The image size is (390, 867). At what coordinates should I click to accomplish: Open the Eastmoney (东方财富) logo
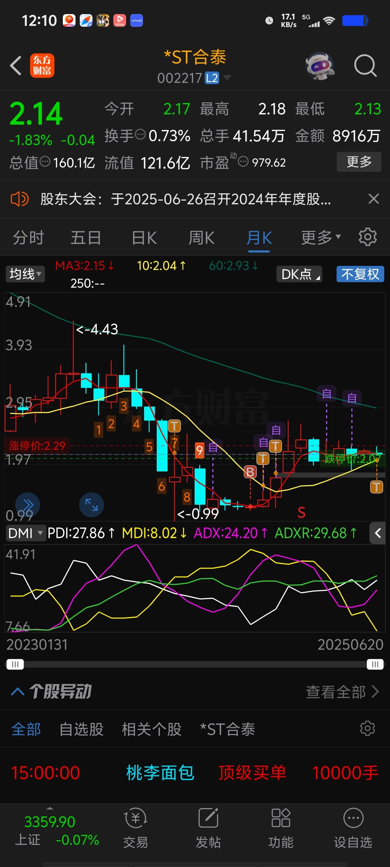pyautogui.click(x=42, y=66)
